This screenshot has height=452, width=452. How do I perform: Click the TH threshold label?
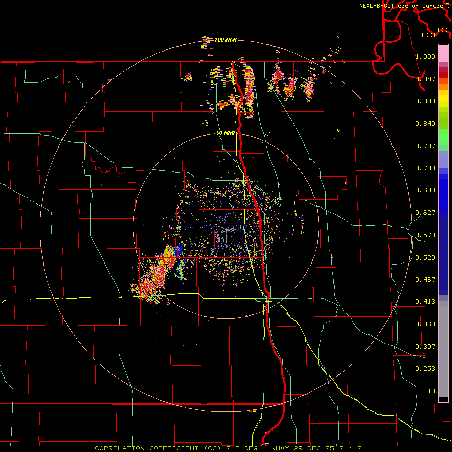click(x=431, y=391)
